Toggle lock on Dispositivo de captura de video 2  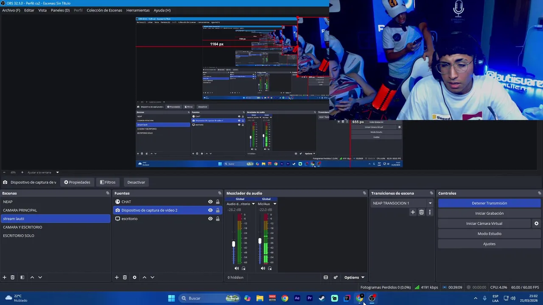coord(218,210)
